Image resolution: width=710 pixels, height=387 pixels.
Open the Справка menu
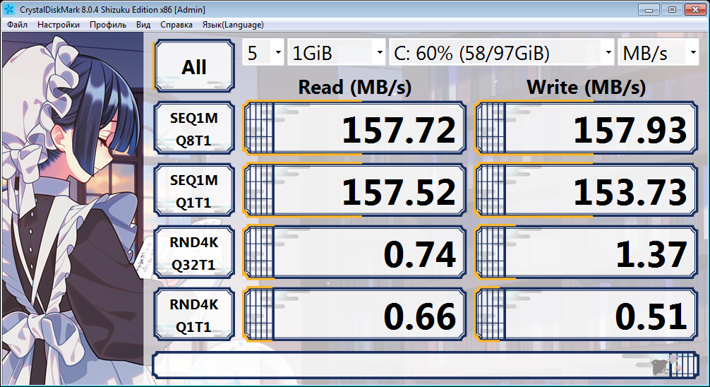coord(176,25)
